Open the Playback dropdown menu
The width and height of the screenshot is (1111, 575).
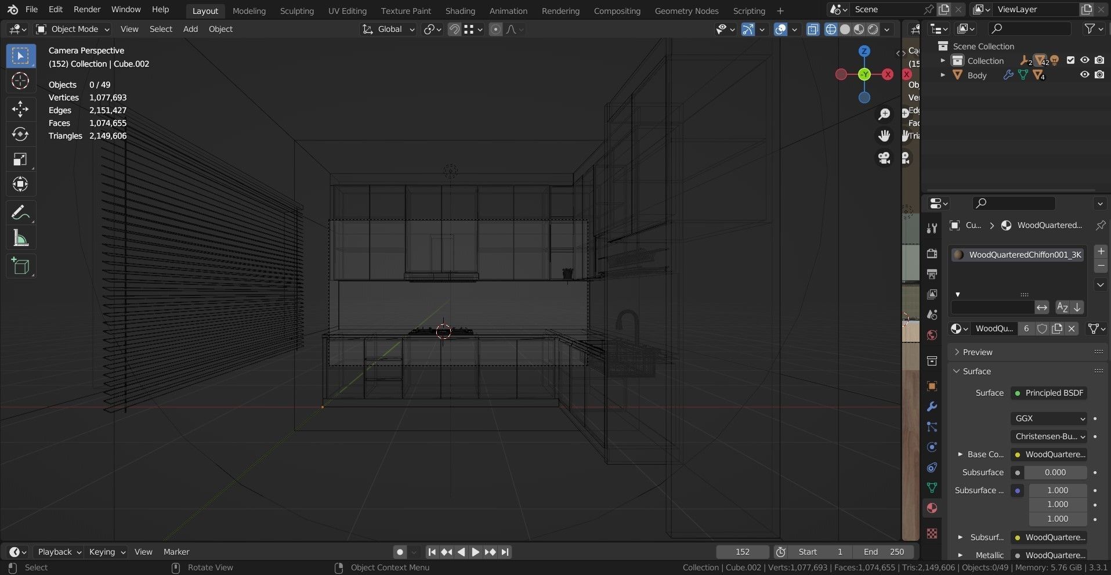(x=59, y=552)
